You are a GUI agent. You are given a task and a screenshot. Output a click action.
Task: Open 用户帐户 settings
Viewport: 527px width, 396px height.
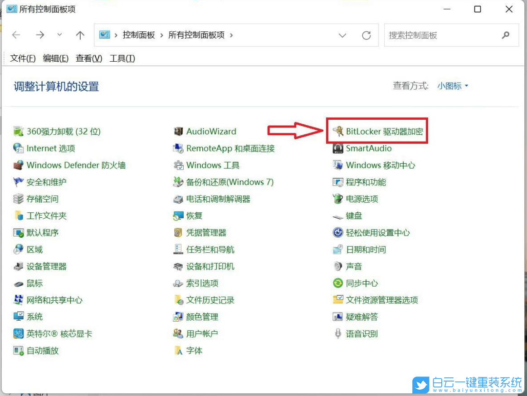coord(202,333)
